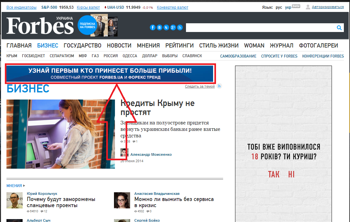Click the Twitter icon in header
The image size is (350, 222).
coord(166,28)
